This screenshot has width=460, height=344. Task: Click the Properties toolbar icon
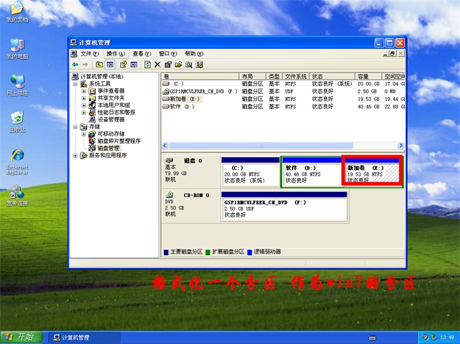coord(168,64)
